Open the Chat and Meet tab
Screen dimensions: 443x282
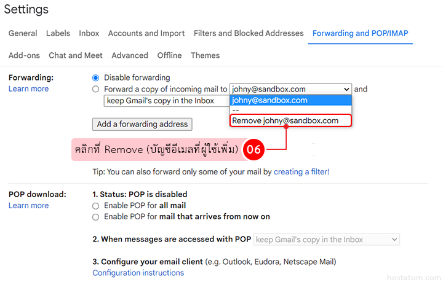click(x=76, y=55)
